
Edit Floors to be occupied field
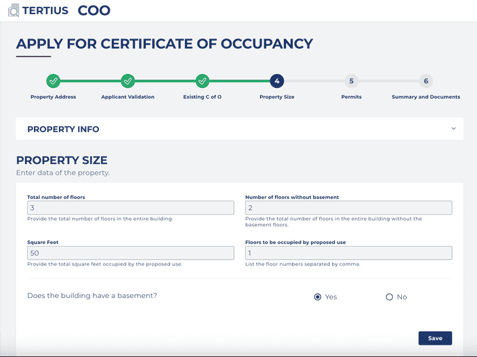point(348,253)
